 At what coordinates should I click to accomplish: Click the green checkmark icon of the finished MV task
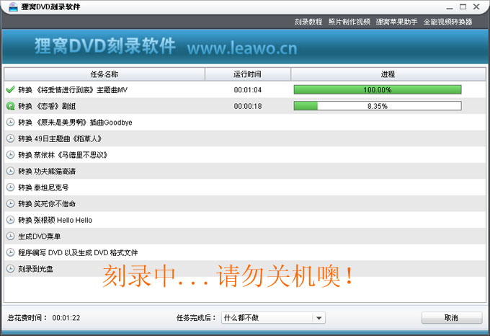(10, 89)
